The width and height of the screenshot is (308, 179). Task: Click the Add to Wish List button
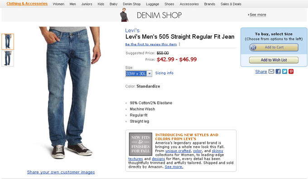(x=274, y=60)
